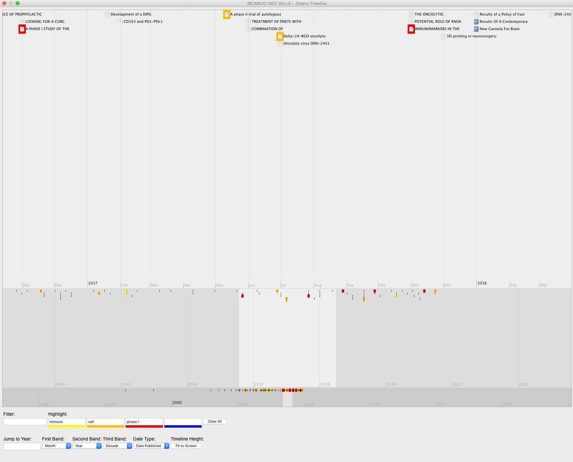573x462 pixels.
Task: Click red-highlighted icon for IMMUNOMARKERS IN THE
Action: [x=411, y=29]
